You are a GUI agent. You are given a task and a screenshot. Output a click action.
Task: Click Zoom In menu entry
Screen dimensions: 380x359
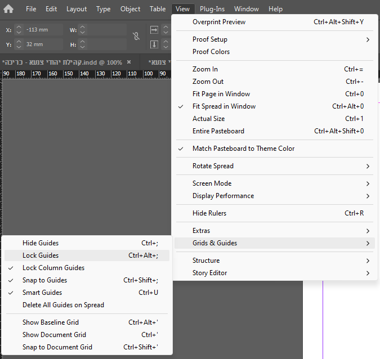coord(205,69)
